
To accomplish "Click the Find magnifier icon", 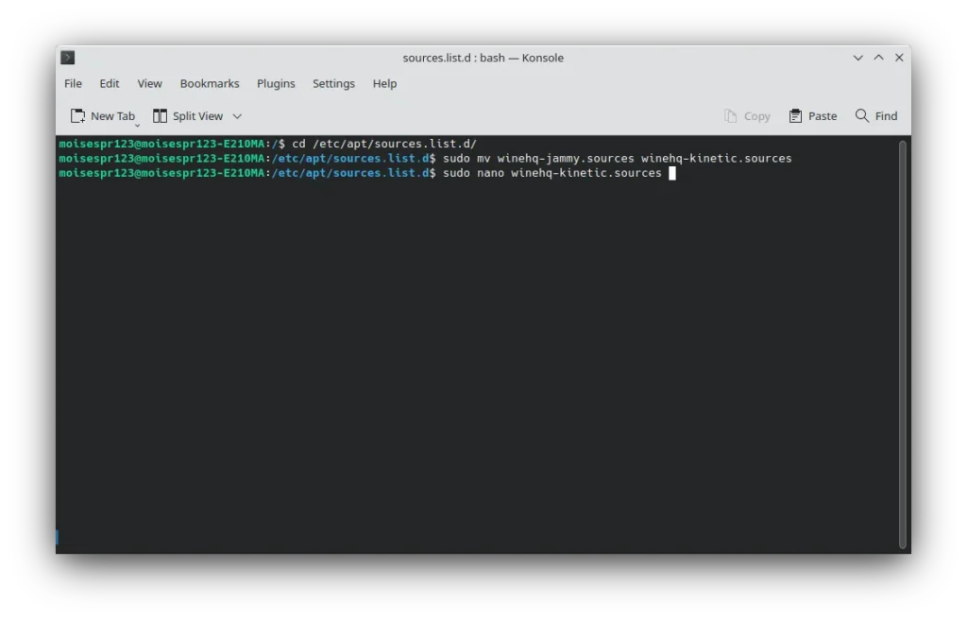I will pos(862,116).
